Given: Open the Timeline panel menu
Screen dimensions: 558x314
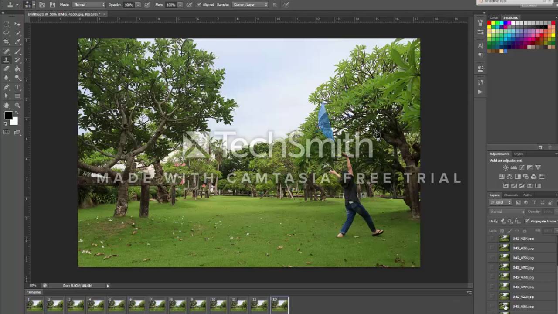Looking at the screenshot, I should tap(469, 292).
